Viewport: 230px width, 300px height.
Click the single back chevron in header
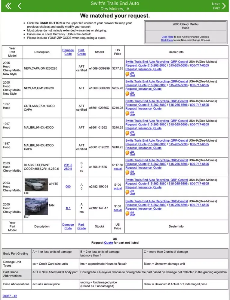tap(19, 6)
